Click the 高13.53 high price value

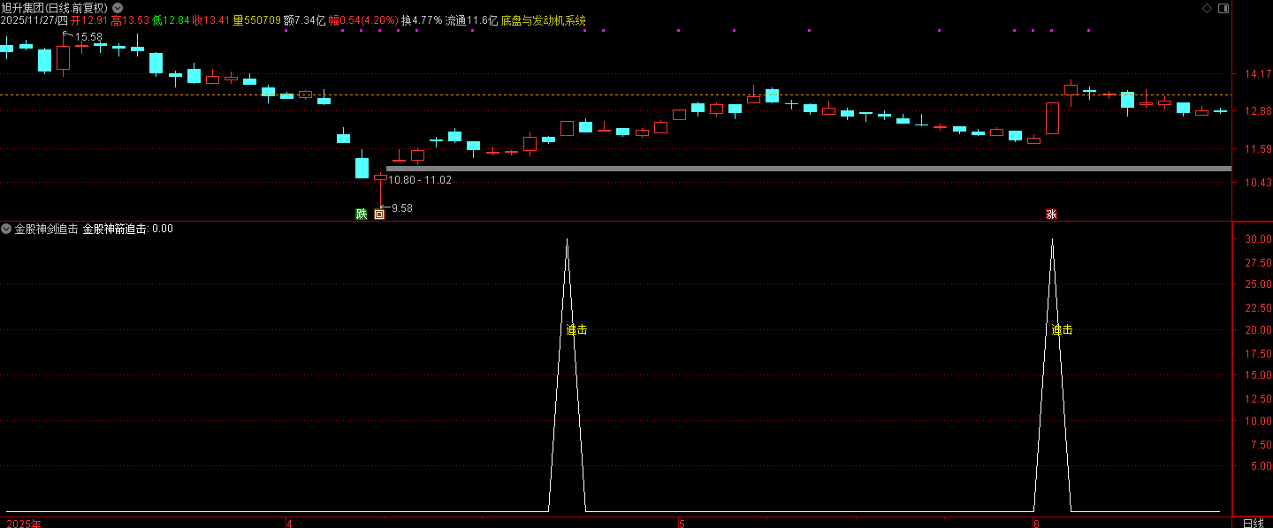[130, 20]
